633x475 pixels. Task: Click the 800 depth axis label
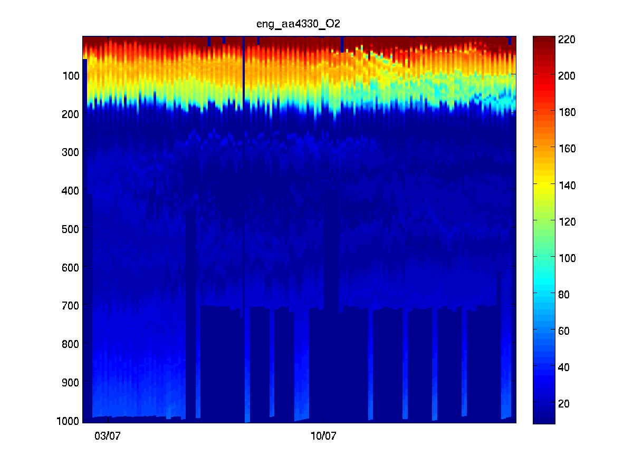[71, 344]
